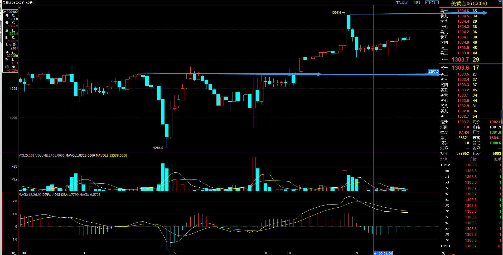Click the 1295 price axis label
The width and height of the screenshot is (503, 255).
[x=13, y=89]
